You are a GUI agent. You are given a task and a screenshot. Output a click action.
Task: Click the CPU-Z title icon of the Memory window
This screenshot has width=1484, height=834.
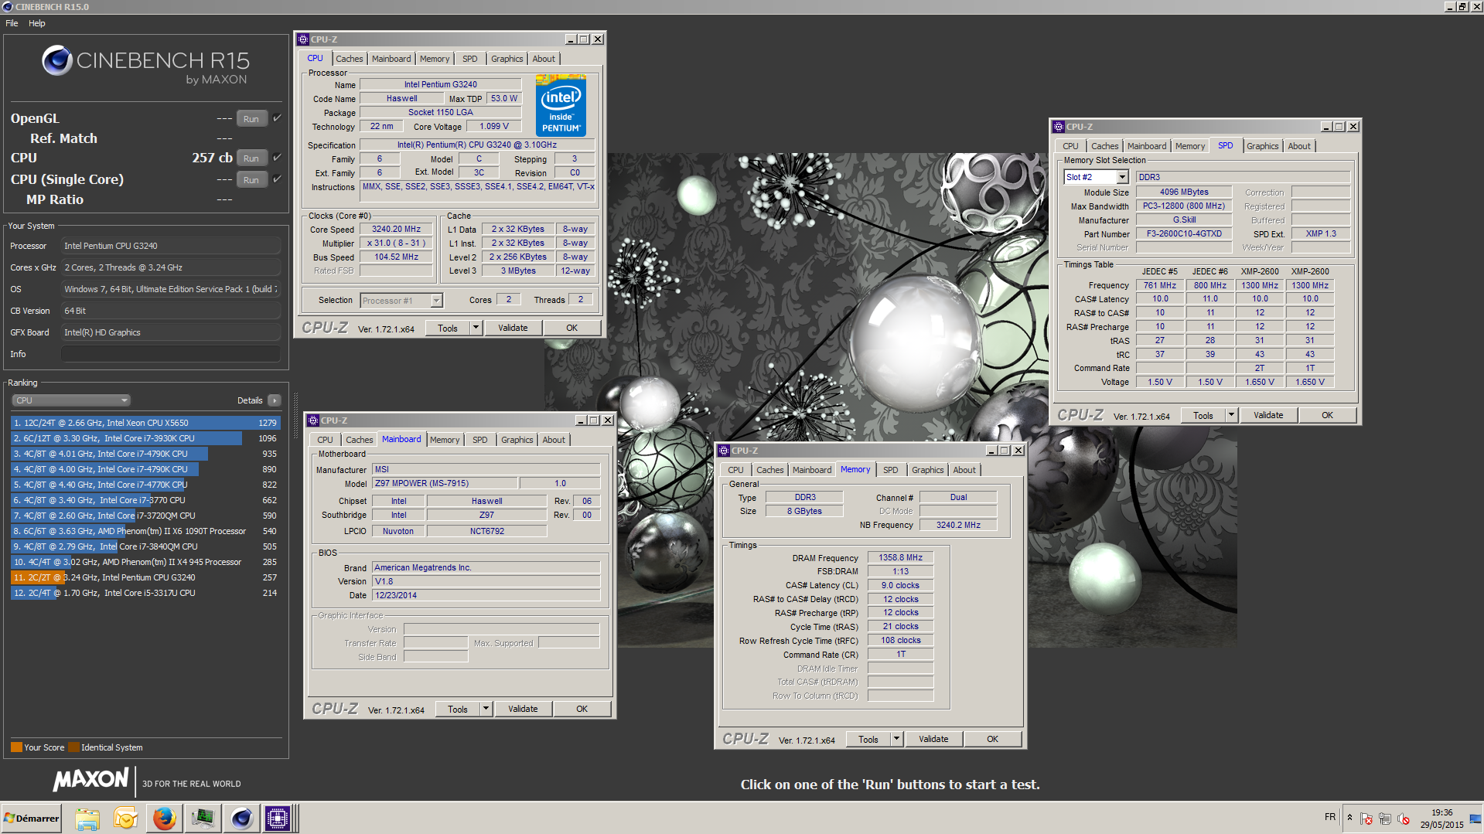pos(724,451)
